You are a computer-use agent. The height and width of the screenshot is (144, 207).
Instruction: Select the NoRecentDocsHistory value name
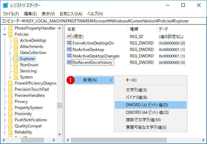pos(92,62)
